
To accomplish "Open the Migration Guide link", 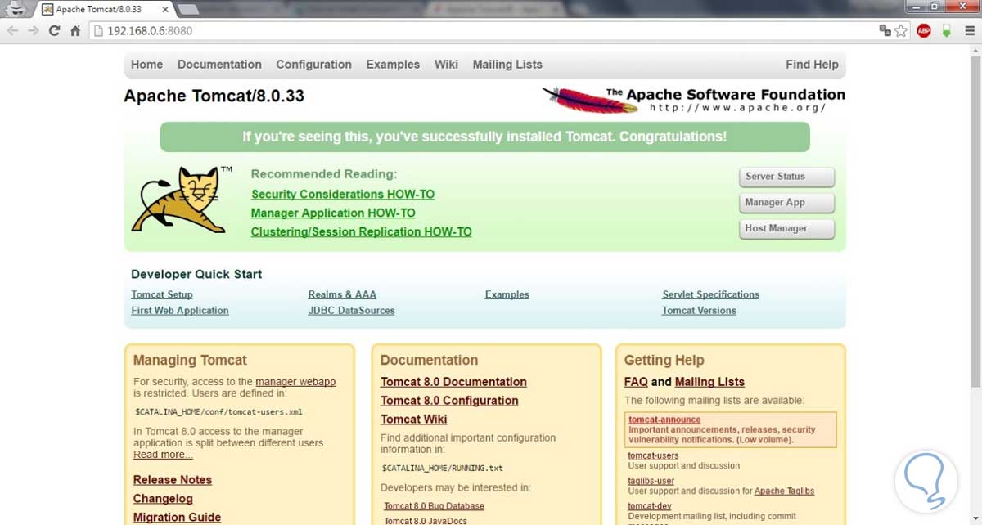I will point(177,518).
